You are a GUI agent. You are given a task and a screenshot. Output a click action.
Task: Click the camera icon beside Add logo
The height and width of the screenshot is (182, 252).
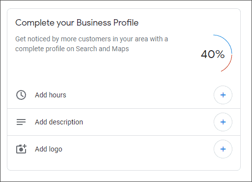click(21, 149)
